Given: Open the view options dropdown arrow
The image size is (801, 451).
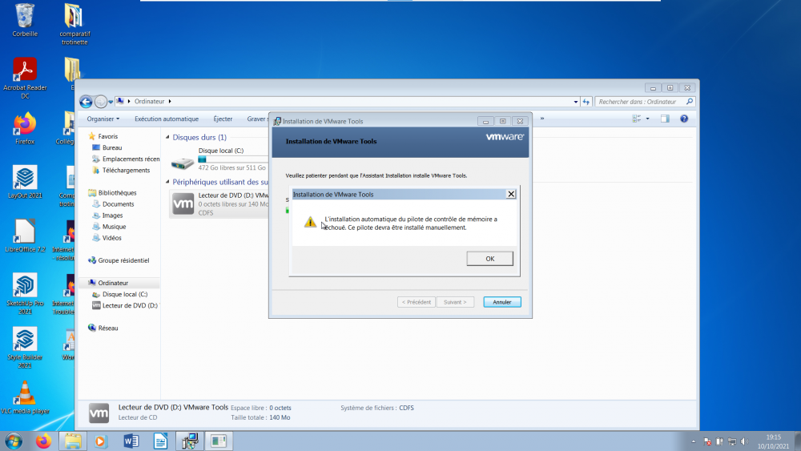Looking at the screenshot, I should pos(647,119).
